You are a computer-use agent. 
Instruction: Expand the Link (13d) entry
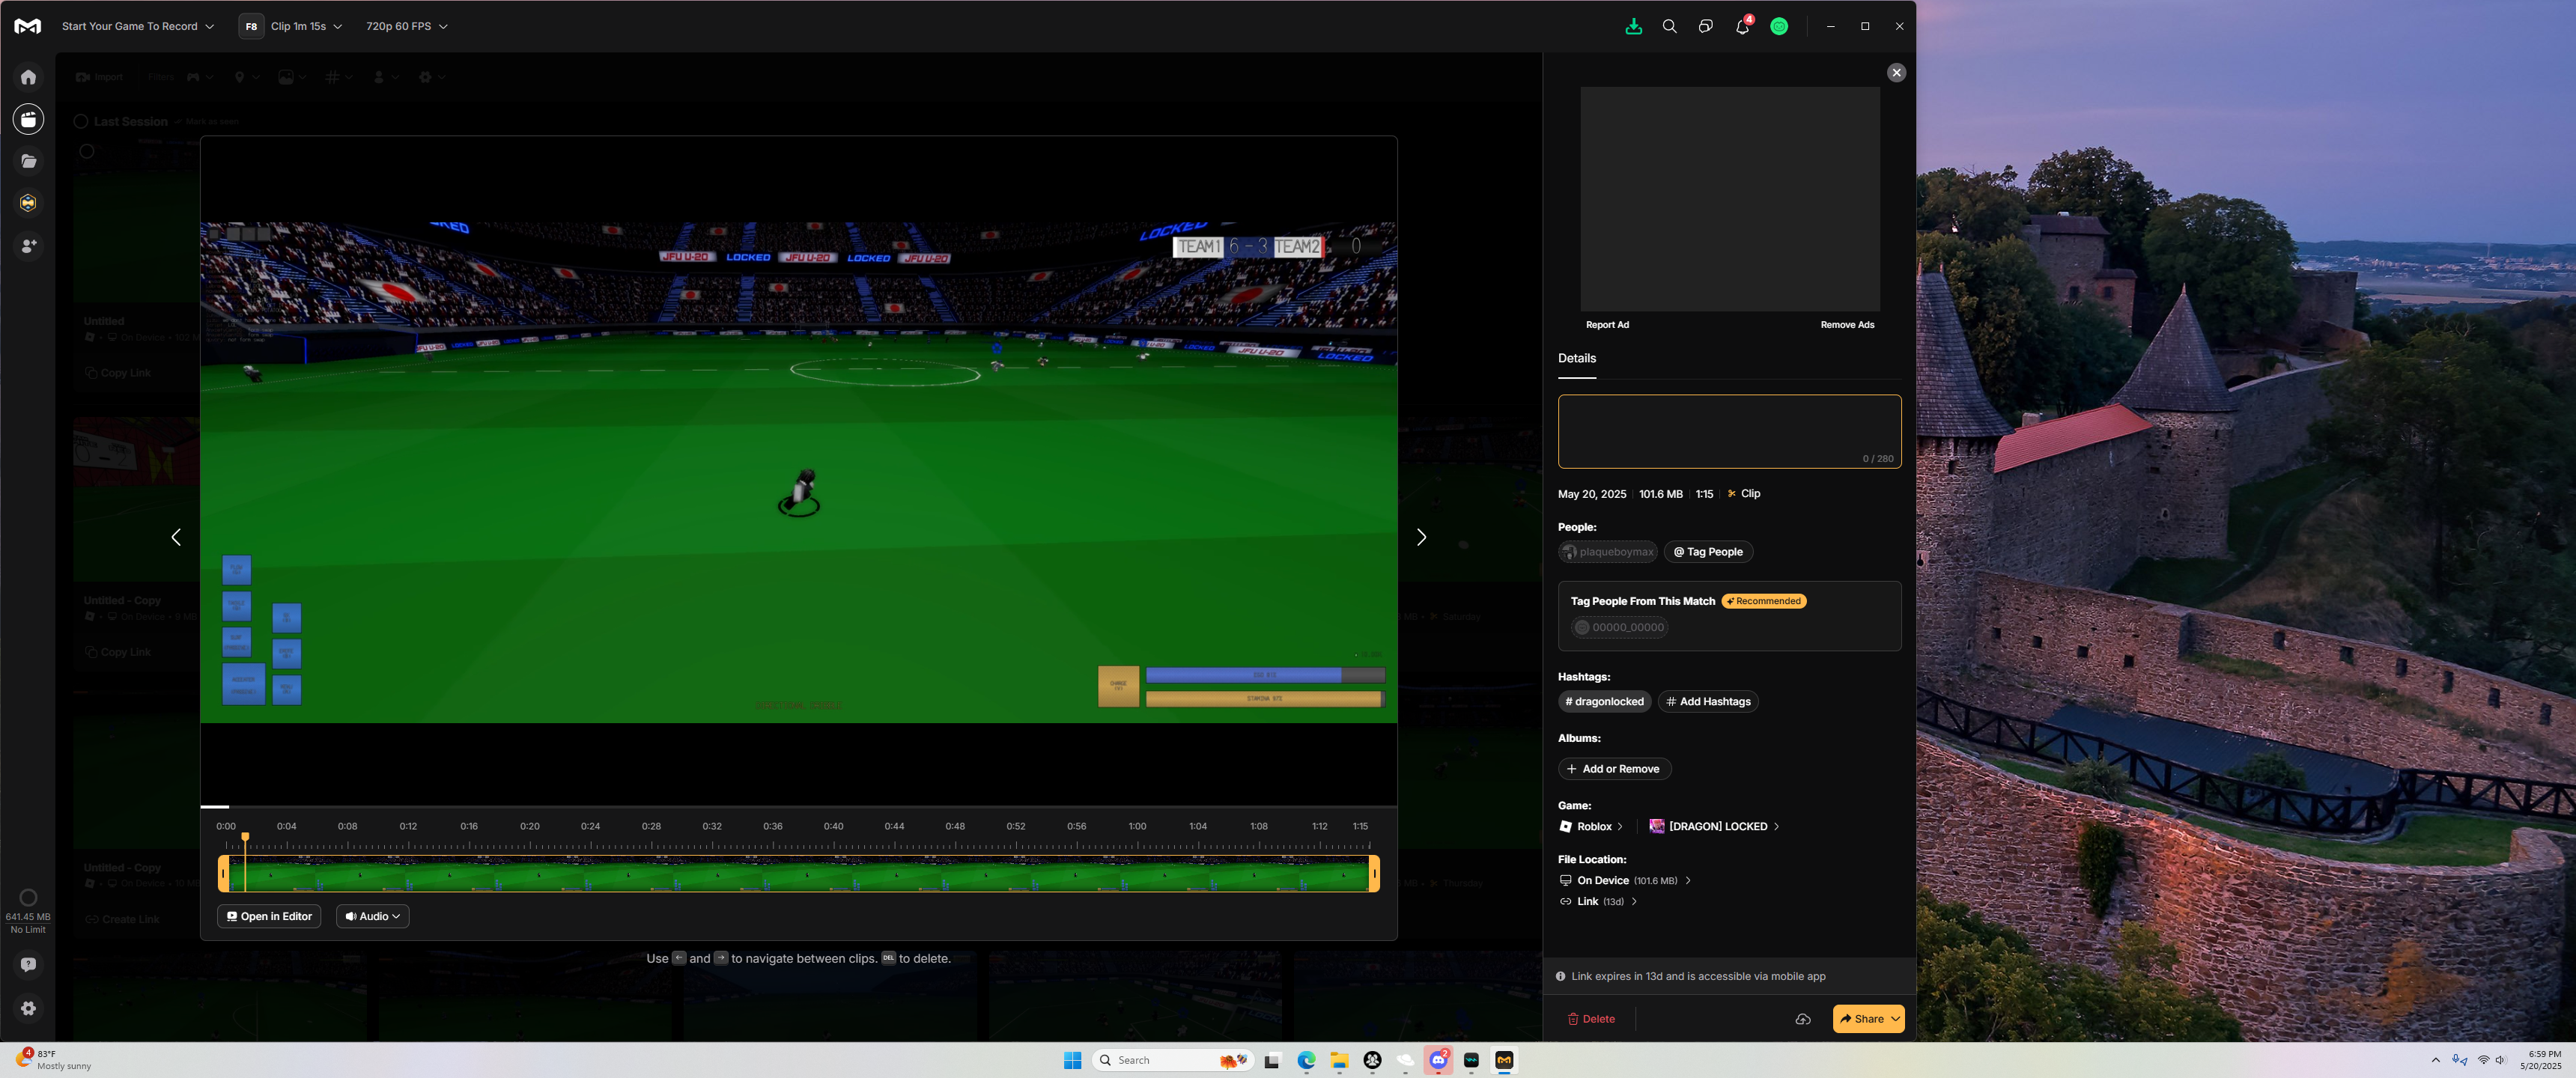pyautogui.click(x=1598, y=902)
